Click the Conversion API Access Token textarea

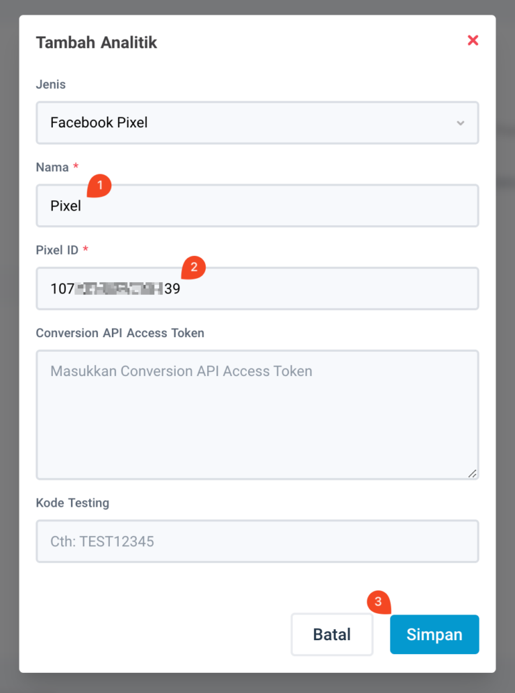[x=257, y=414]
